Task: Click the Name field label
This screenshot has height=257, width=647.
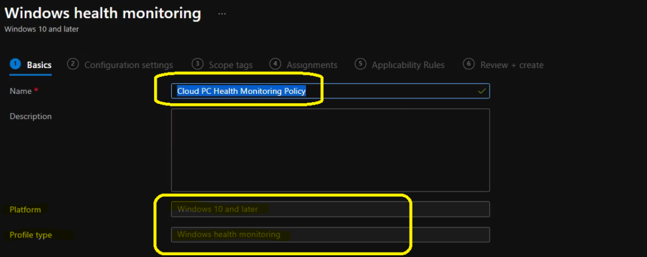Action: [x=21, y=91]
